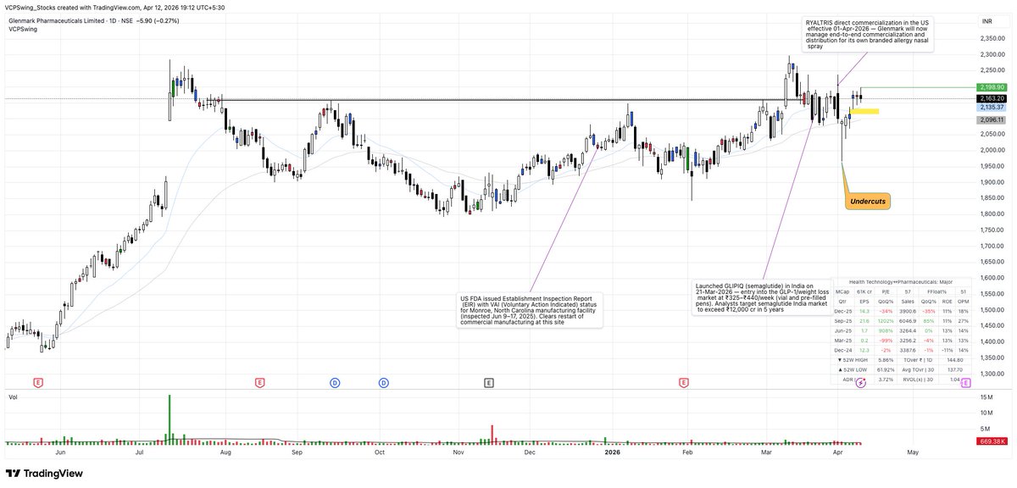Click the black 2,163.20 last price label
The image size is (1017, 488).
[991, 98]
